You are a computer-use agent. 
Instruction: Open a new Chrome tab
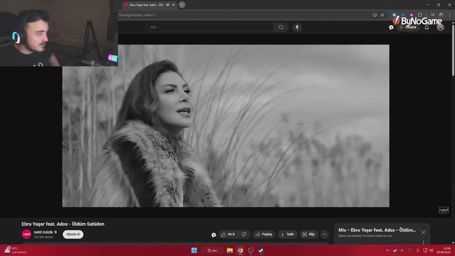pyautogui.click(x=182, y=5)
